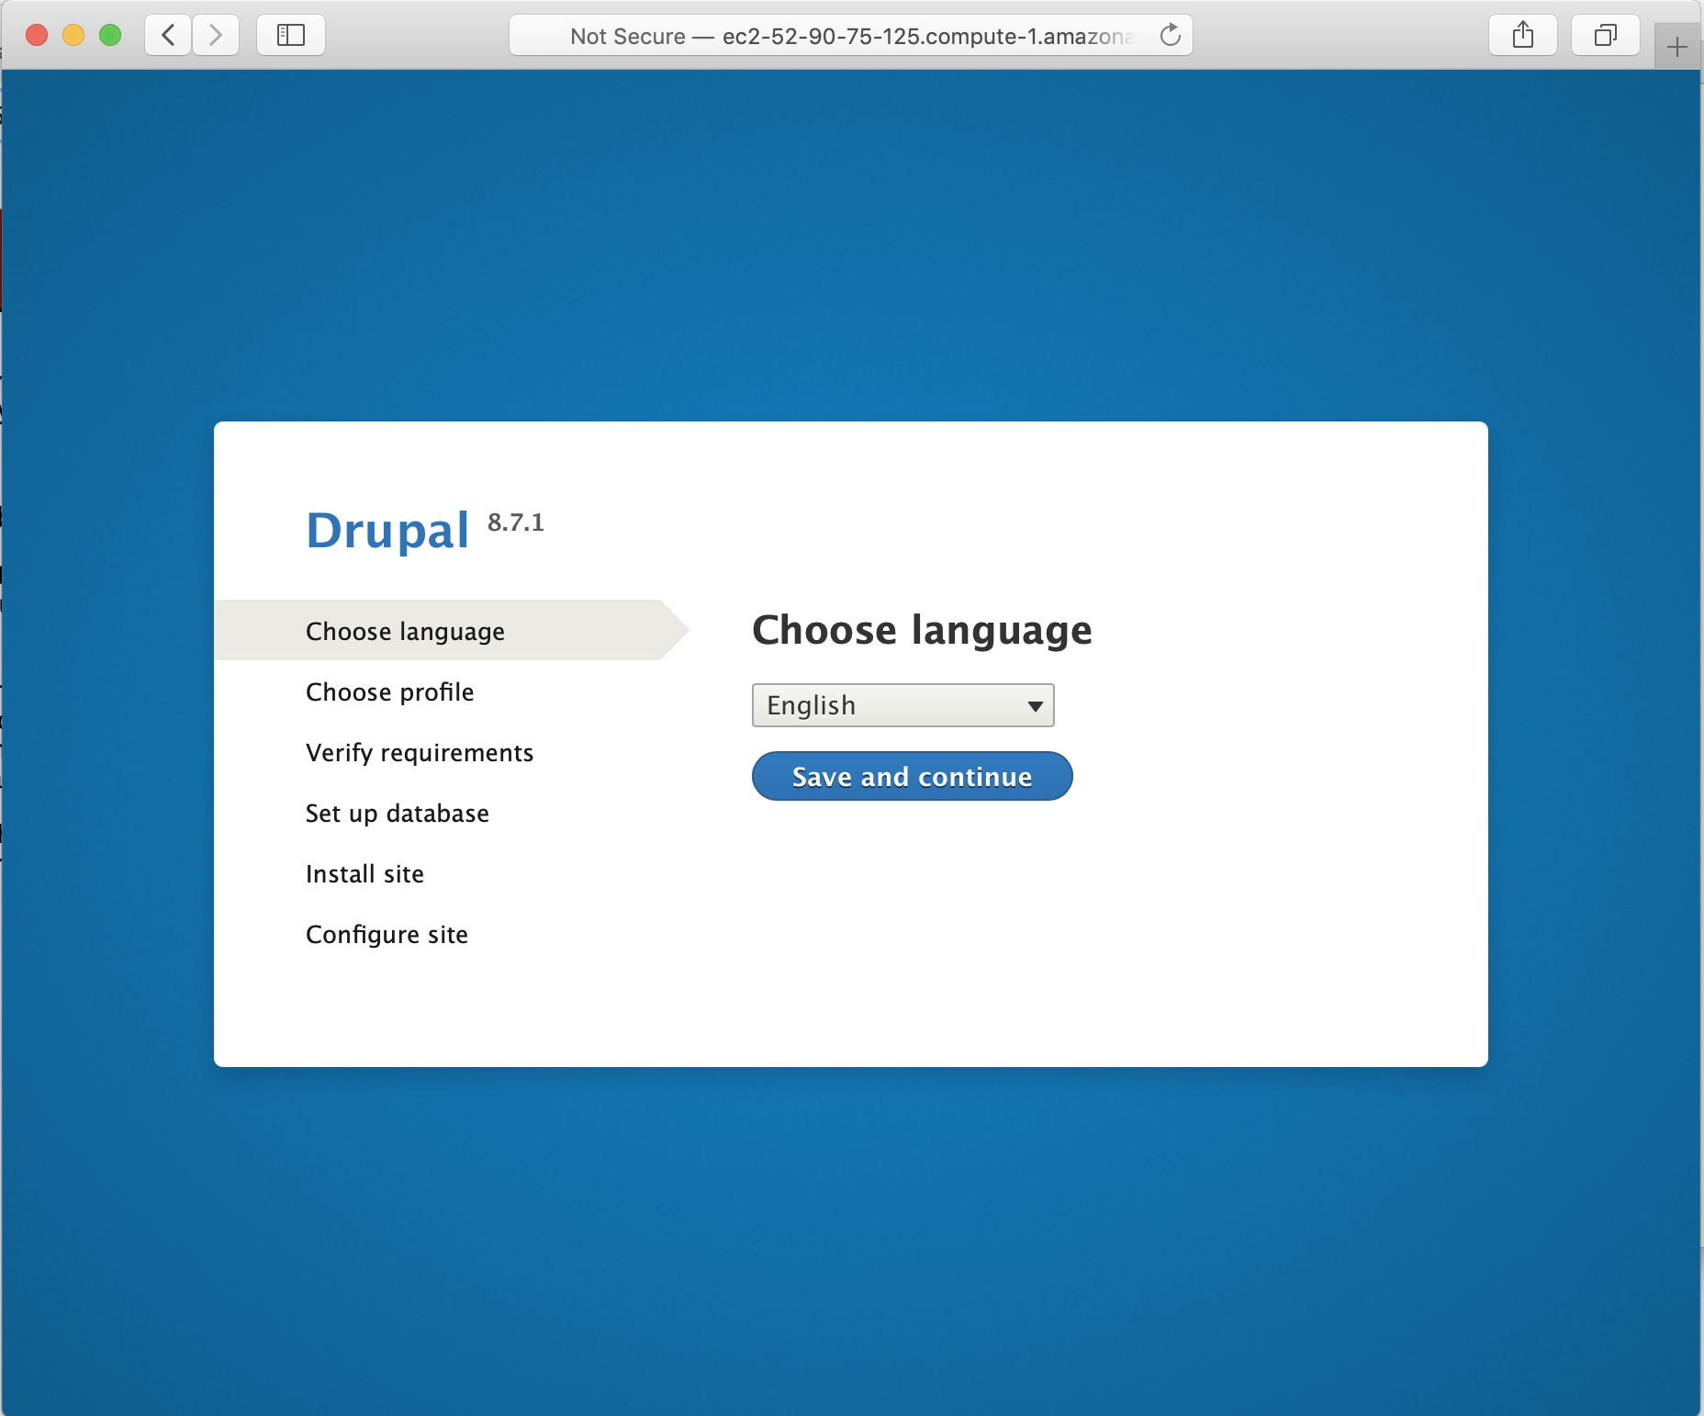Reload the current page
The width and height of the screenshot is (1704, 1416).
click(1170, 36)
